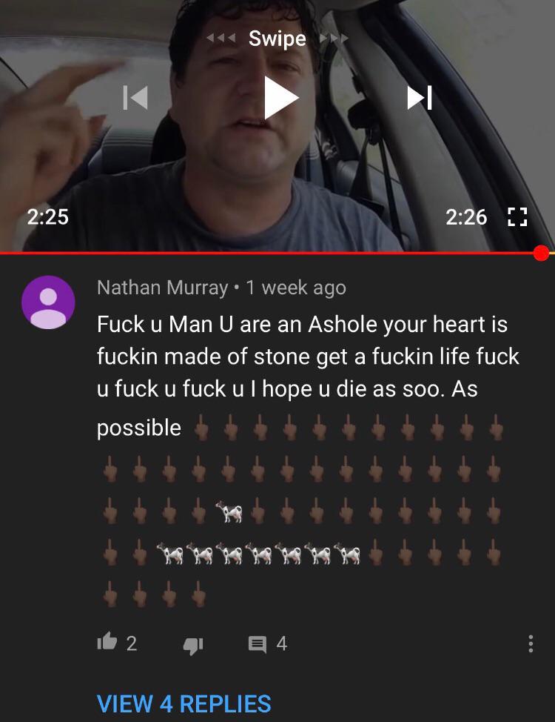Open the purple commenter profile avatar

48,302
